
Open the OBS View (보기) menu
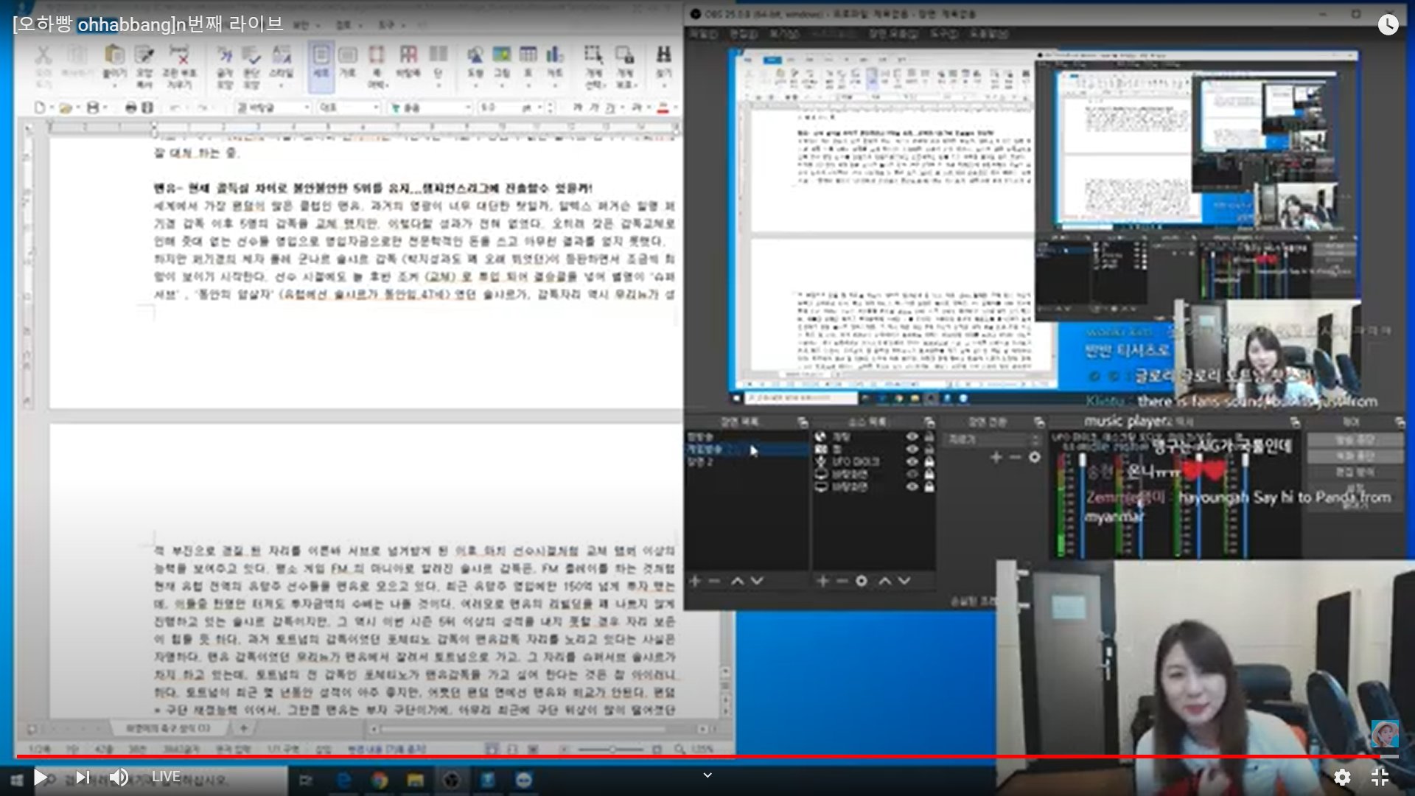pos(784,34)
